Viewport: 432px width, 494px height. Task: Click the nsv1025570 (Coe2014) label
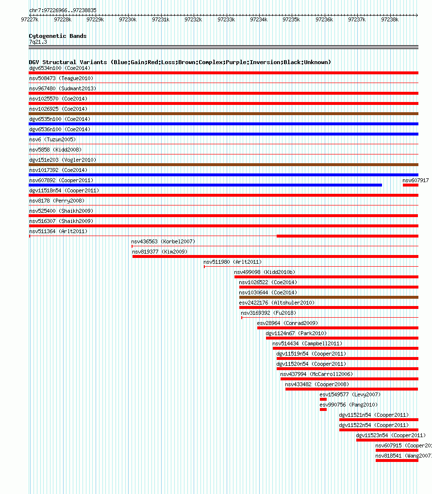pos(58,99)
